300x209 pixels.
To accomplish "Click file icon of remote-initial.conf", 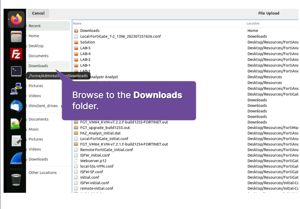I will 76,188.
